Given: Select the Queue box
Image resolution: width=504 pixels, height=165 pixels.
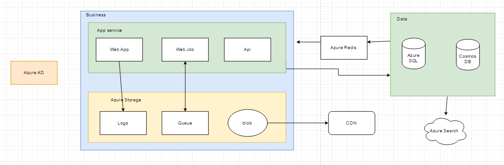Looking at the screenshot, I should [185, 123].
